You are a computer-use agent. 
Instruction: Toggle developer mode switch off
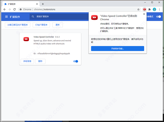[x=159, y=17]
